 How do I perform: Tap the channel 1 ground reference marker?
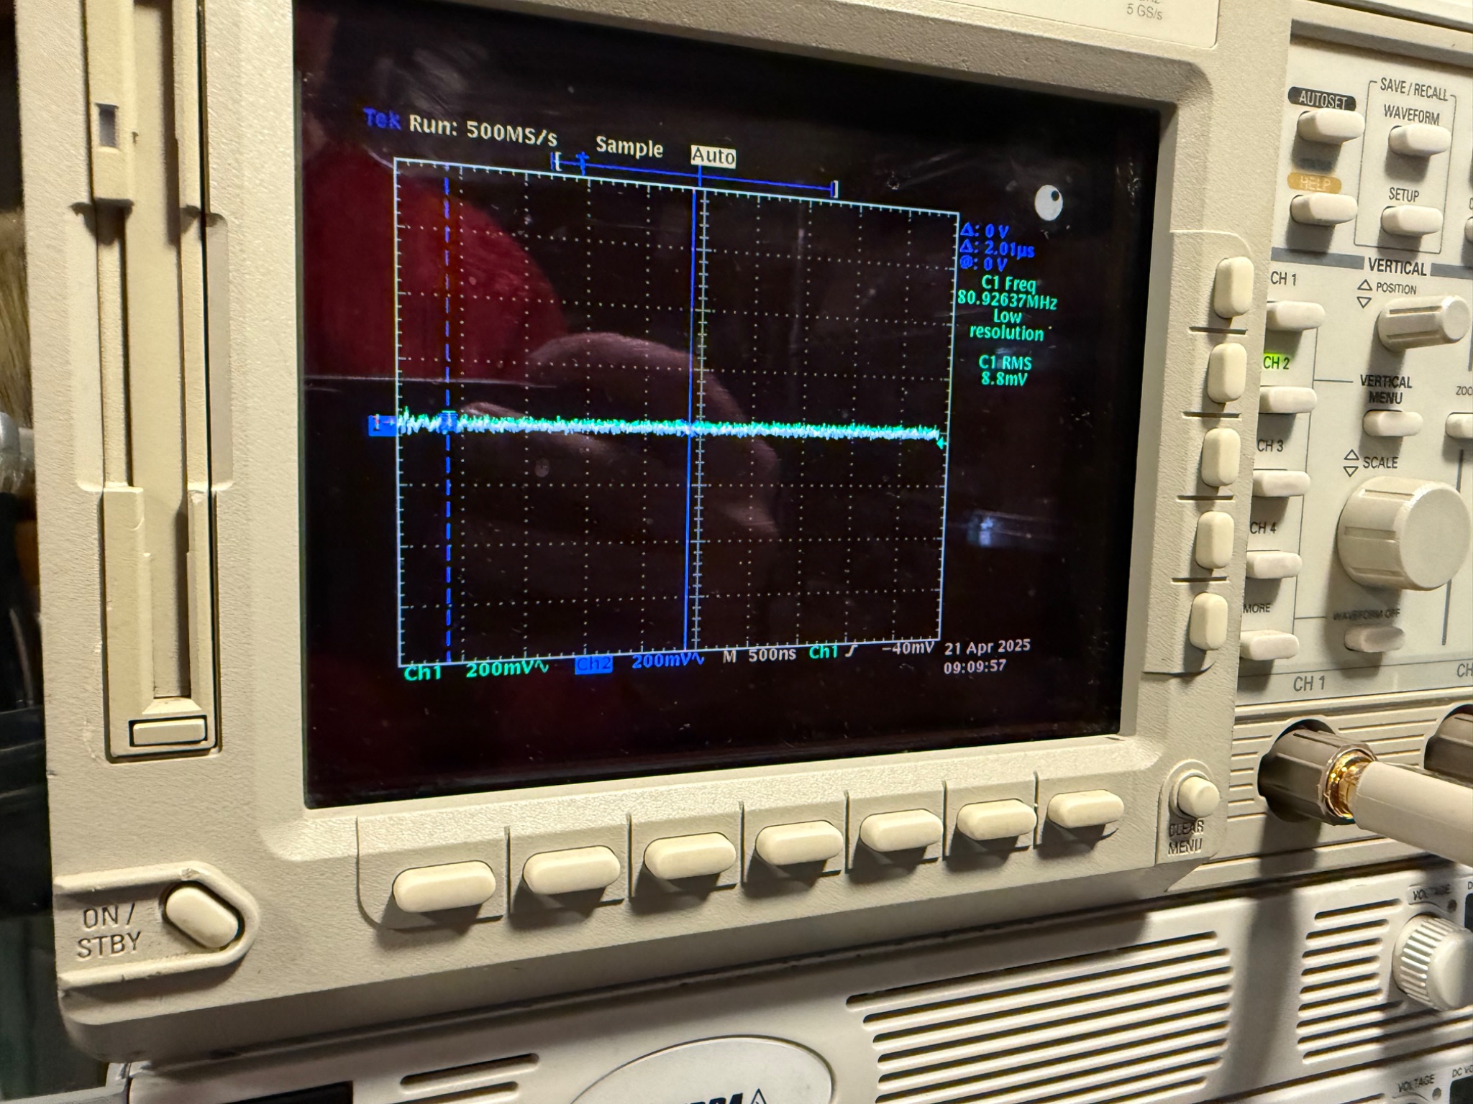(x=382, y=425)
